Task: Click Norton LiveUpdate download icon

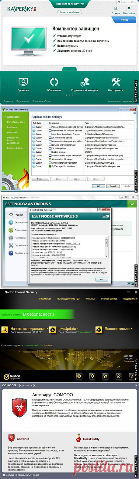Action: pos(53,330)
